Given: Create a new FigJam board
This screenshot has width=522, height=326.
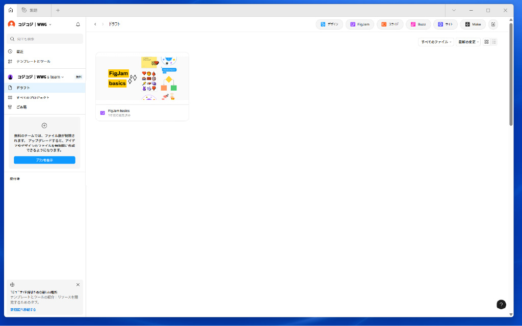Looking at the screenshot, I should coord(360,24).
